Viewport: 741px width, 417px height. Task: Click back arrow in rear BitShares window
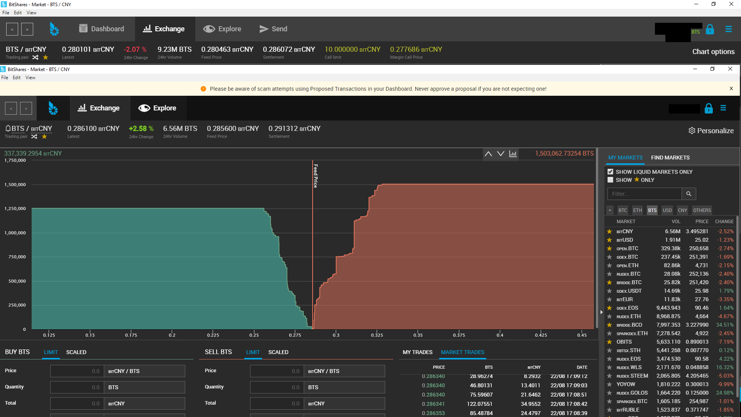point(12,29)
